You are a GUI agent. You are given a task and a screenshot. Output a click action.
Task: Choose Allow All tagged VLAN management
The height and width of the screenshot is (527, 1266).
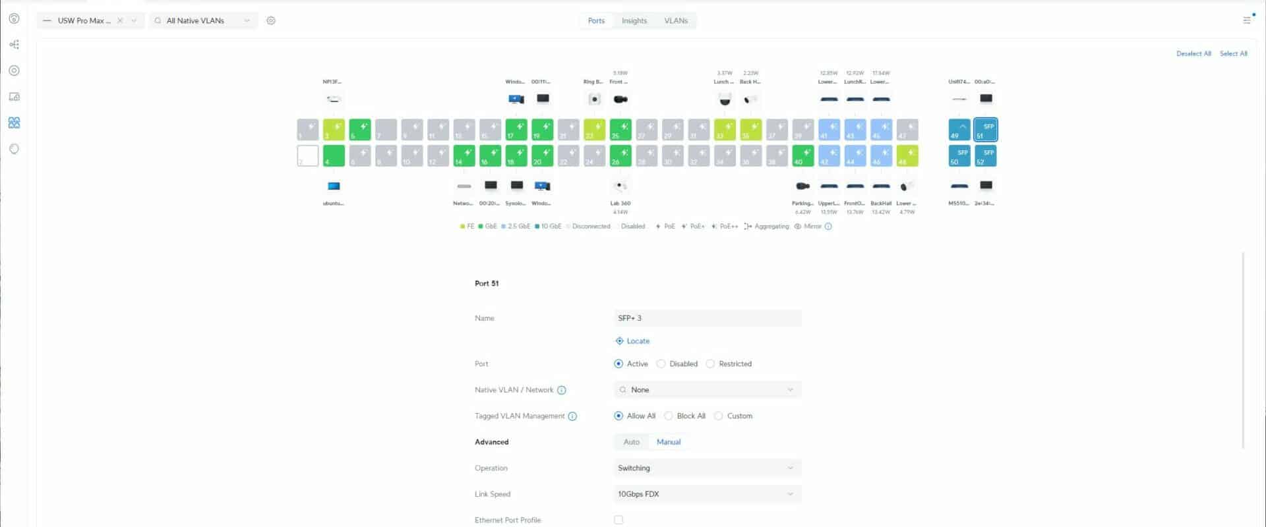pyautogui.click(x=618, y=416)
